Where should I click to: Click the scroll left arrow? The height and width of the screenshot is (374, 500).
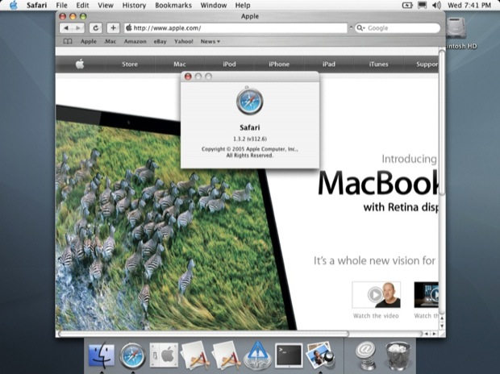[427, 334]
